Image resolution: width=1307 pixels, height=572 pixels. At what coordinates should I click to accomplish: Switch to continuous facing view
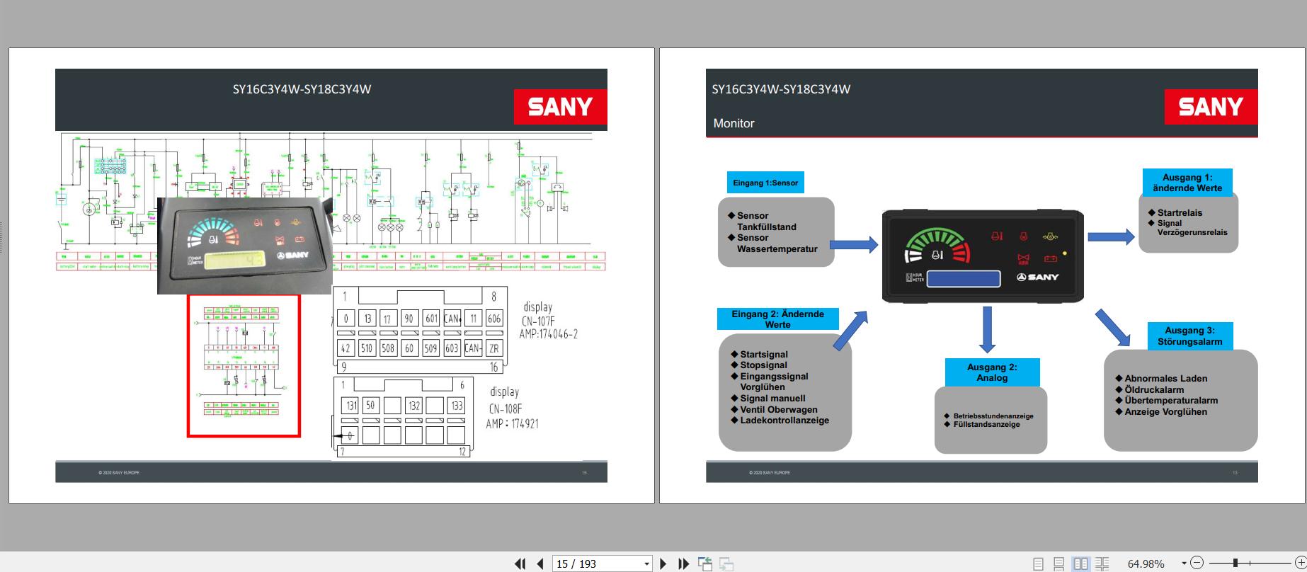(1102, 564)
